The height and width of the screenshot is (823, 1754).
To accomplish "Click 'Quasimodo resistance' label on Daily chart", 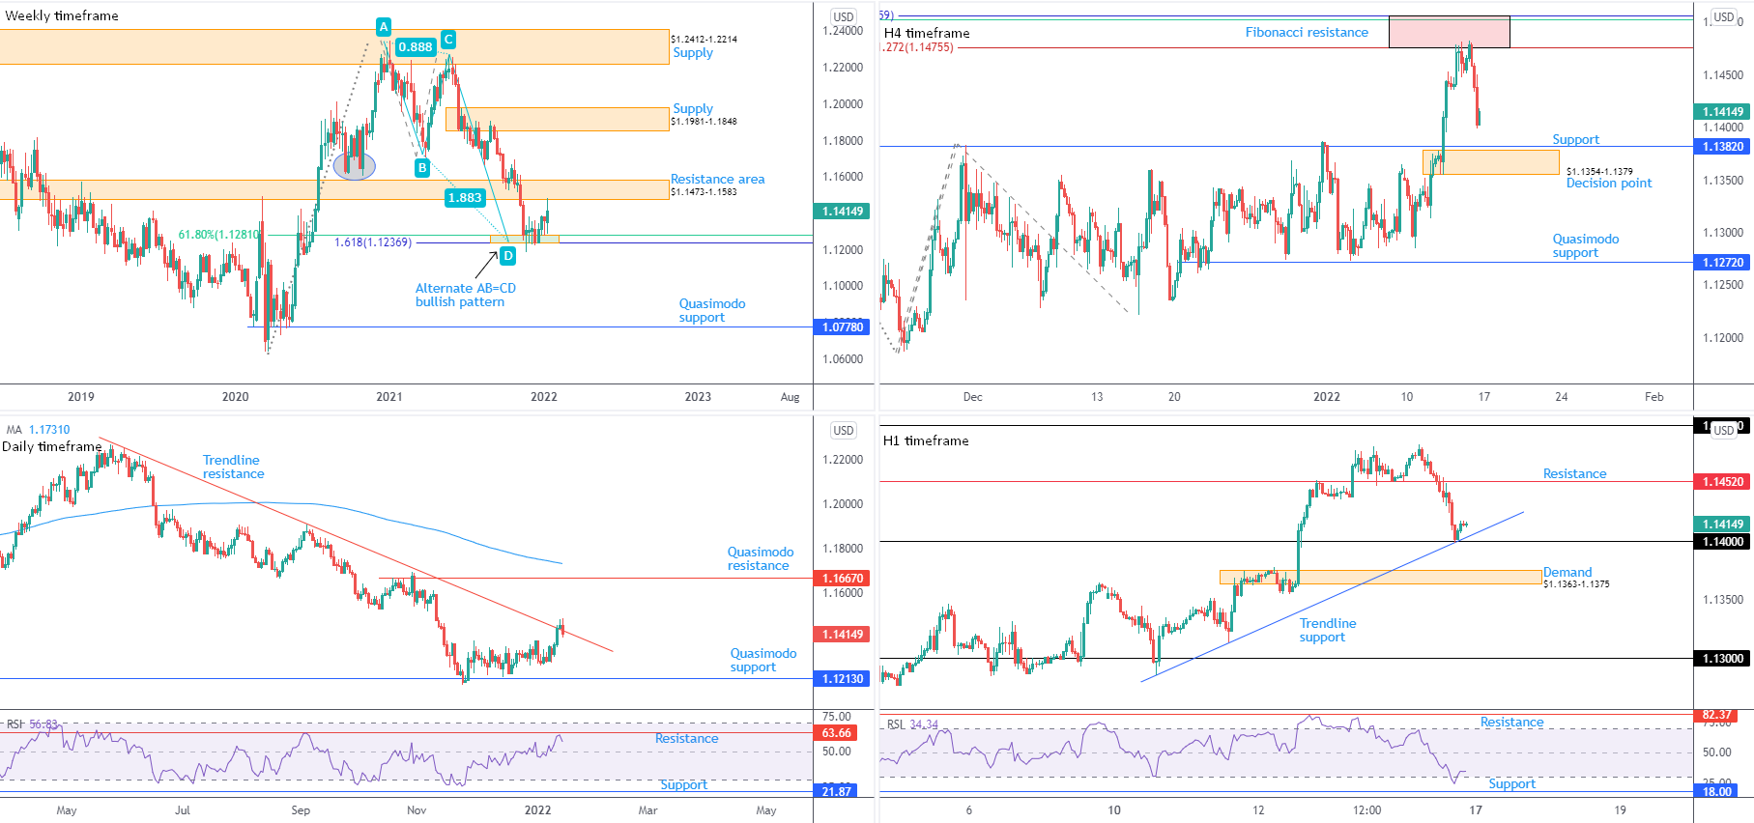I will point(761,558).
